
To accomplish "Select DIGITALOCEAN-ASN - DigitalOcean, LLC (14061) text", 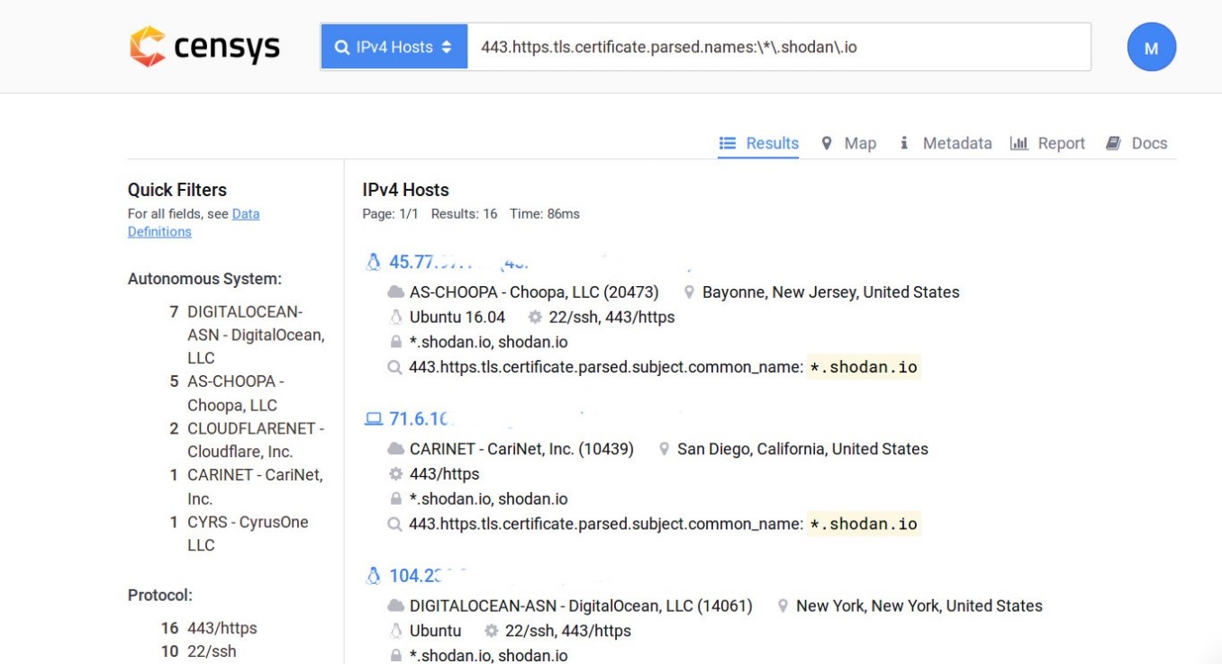I will (x=581, y=606).
